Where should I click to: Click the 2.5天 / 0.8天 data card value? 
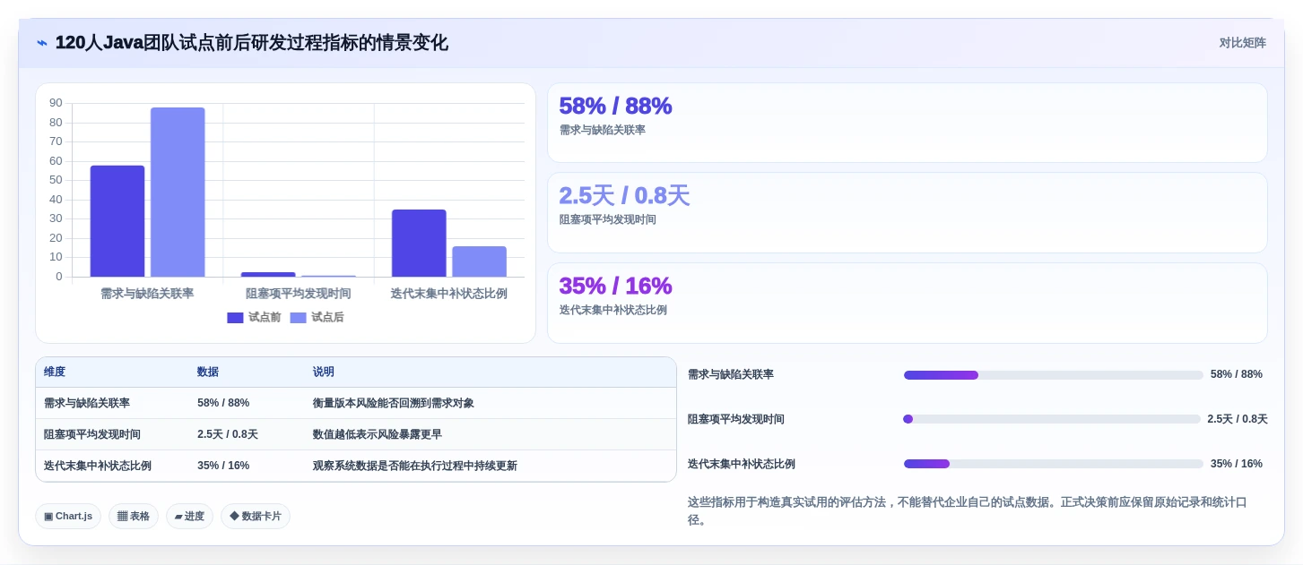pyautogui.click(x=624, y=195)
